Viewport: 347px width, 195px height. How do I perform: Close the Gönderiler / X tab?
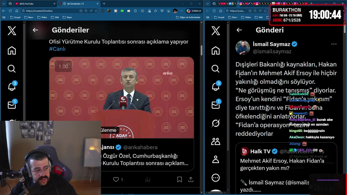click(98, 4)
